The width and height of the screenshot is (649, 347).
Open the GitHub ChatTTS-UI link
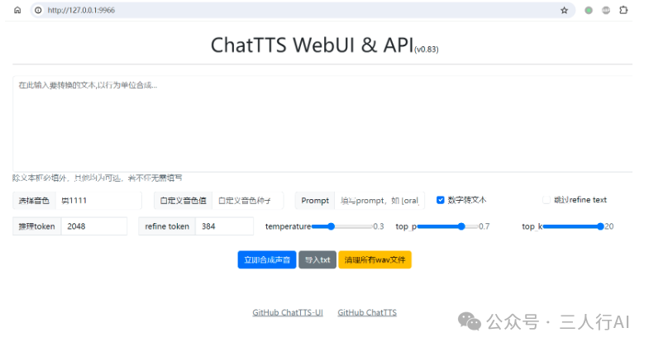(x=288, y=312)
